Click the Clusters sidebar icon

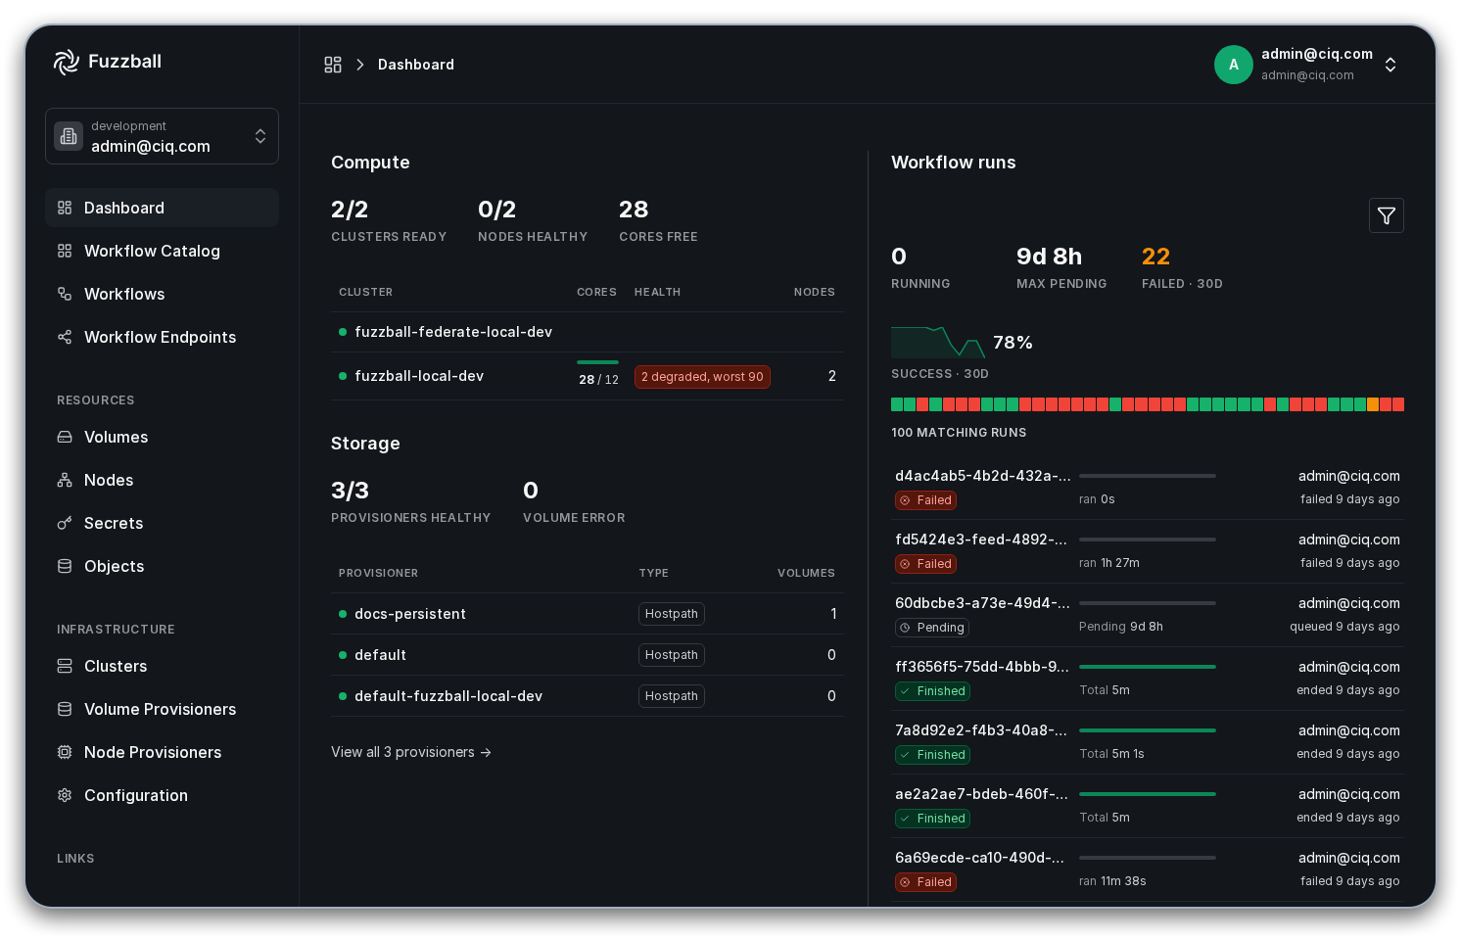65,666
